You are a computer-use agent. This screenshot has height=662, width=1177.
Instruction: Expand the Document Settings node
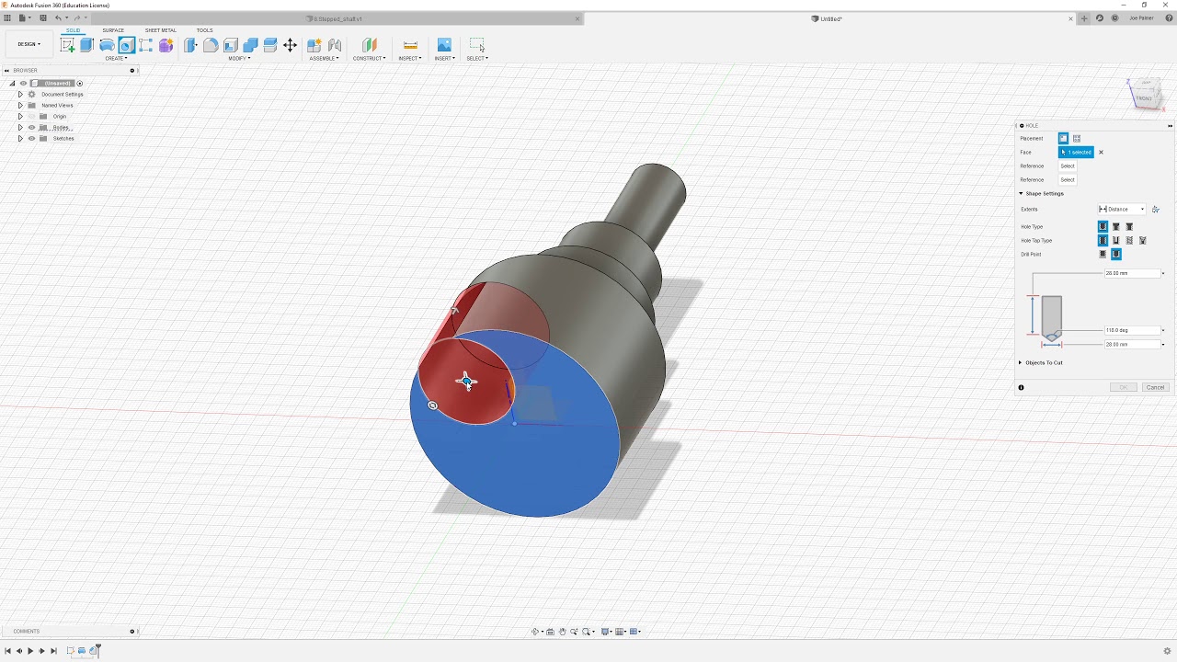tap(20, 95)
